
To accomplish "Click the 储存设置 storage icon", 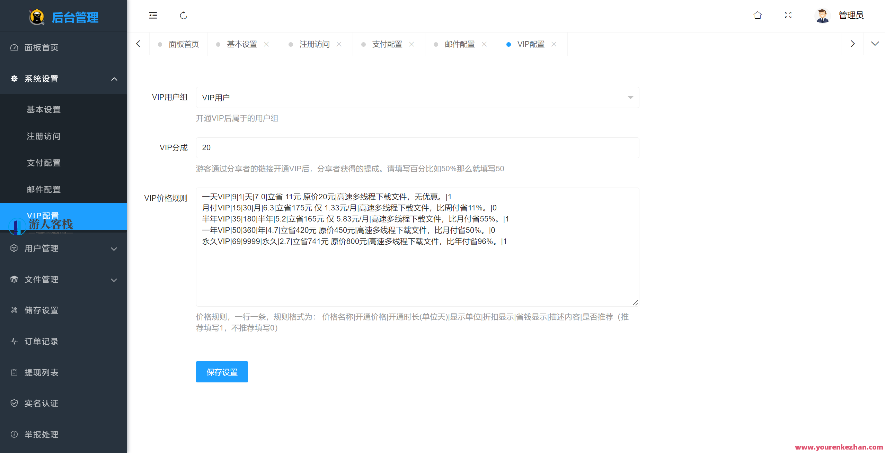I will [14, 310].
